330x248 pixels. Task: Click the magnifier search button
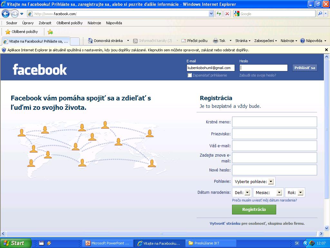320,14
